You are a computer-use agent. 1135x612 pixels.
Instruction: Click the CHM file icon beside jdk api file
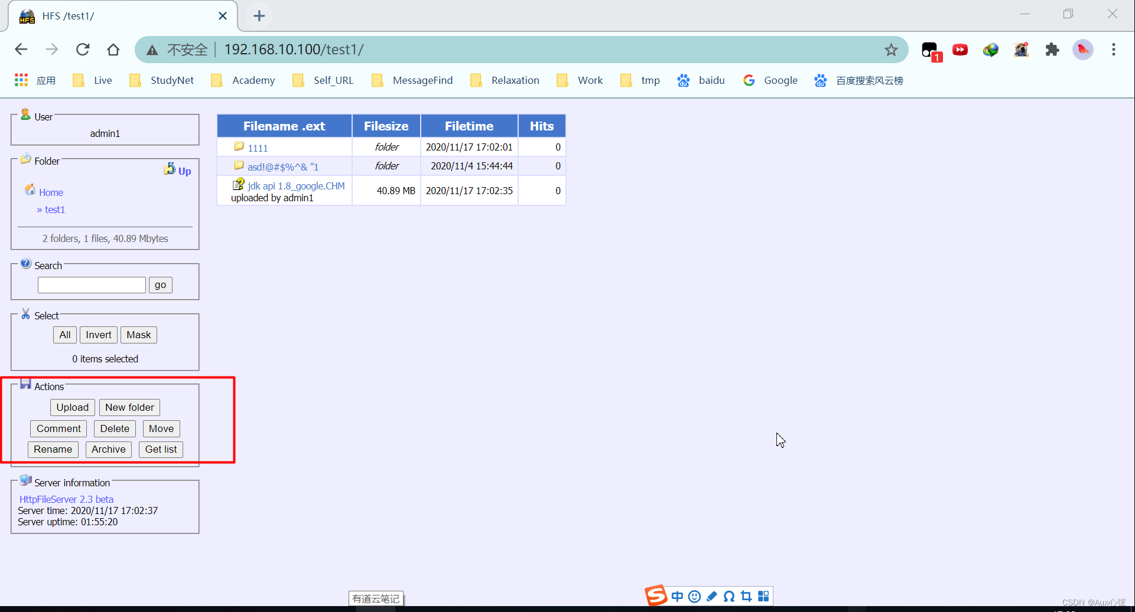click(239, 185)
